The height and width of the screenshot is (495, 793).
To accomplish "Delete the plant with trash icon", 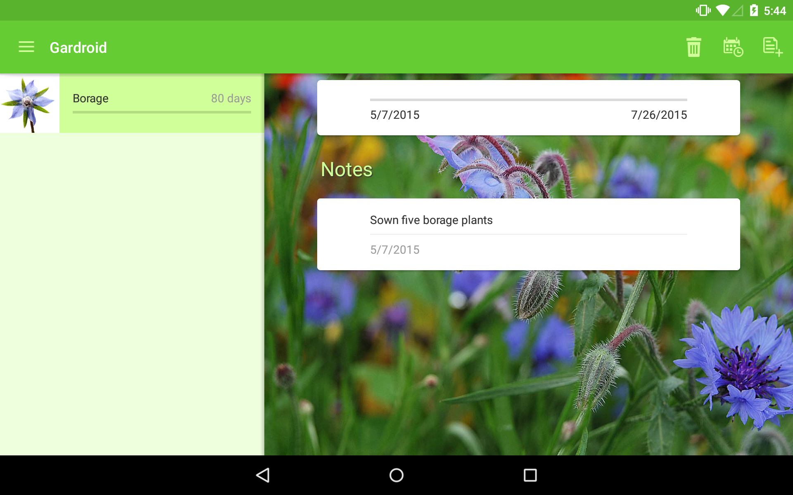I will (693, 47).
